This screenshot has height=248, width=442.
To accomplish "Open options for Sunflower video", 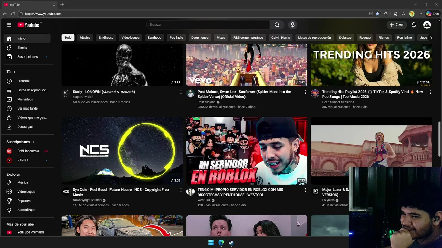I will coord(305,92).
